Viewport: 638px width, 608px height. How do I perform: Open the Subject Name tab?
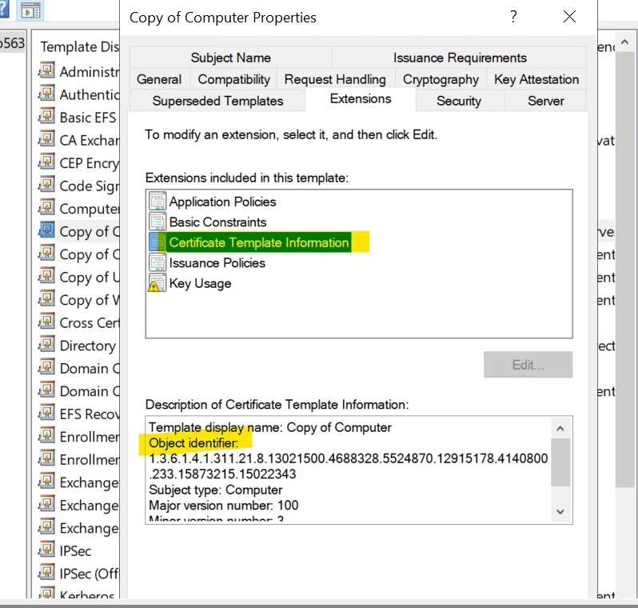pos(231,58)
